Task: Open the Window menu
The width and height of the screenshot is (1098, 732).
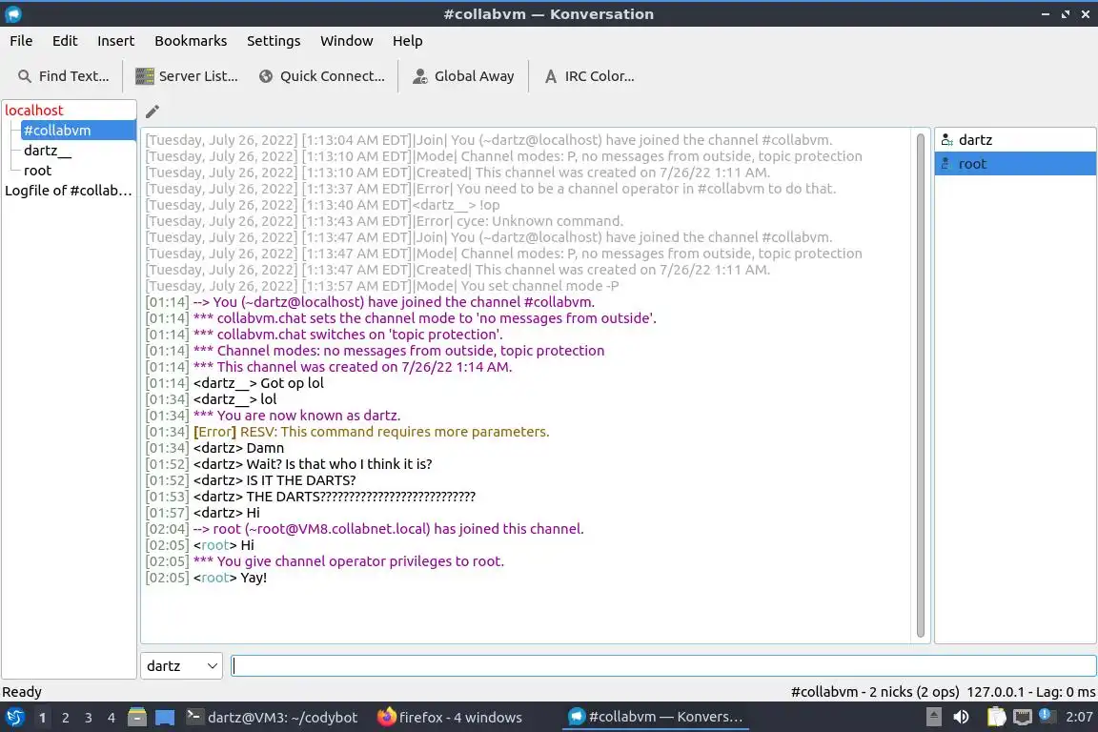Action: coord(347,41)
